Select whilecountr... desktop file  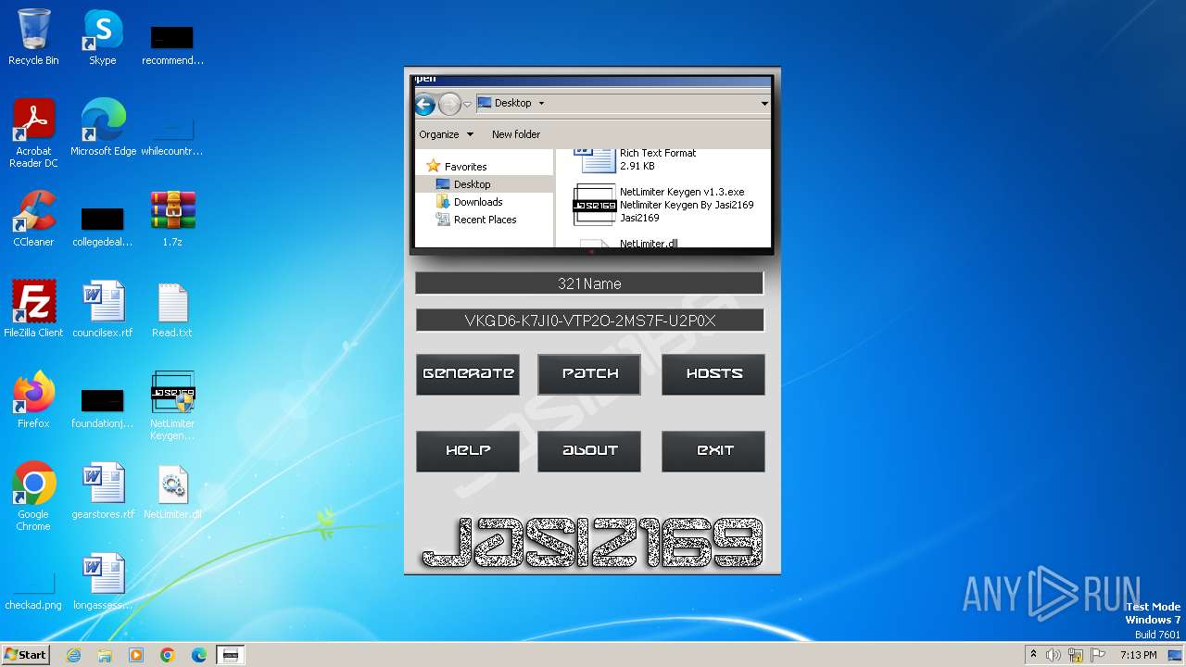tap(172, 134)
